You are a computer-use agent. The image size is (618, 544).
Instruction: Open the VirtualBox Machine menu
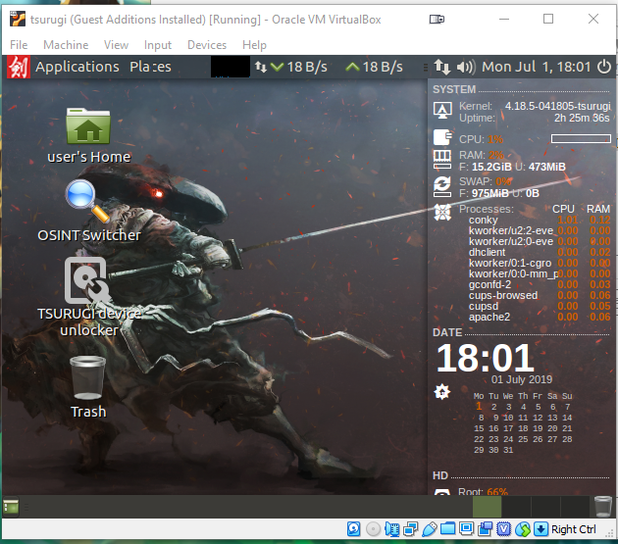(x=66, y=45)
